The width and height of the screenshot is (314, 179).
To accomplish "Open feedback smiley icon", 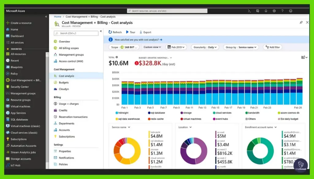I will click(x=291, y=11).
